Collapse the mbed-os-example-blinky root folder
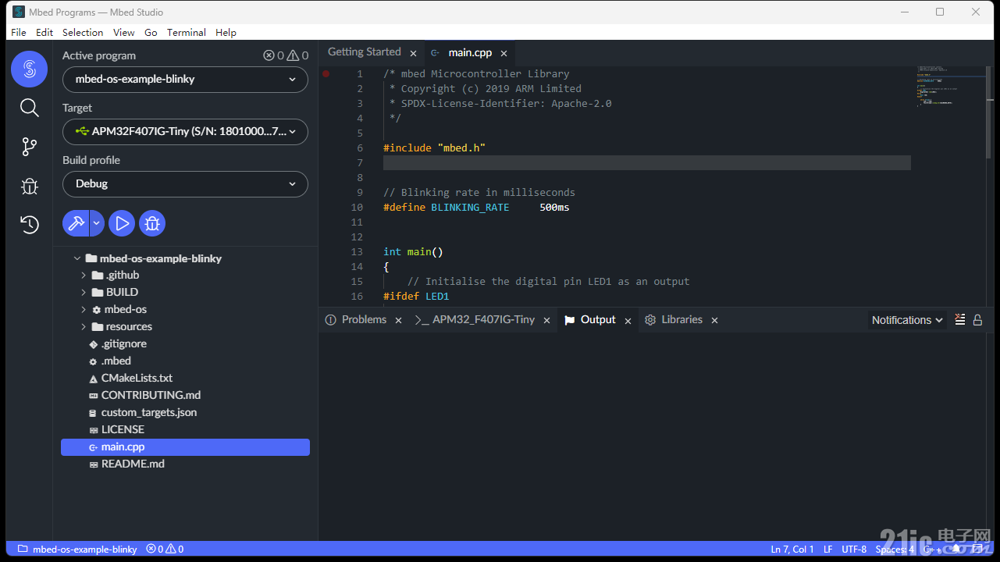 coord(77,258)
